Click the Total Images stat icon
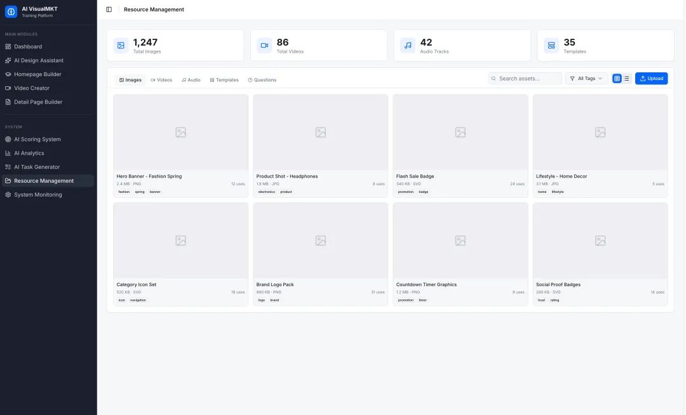 click(121, 45)
